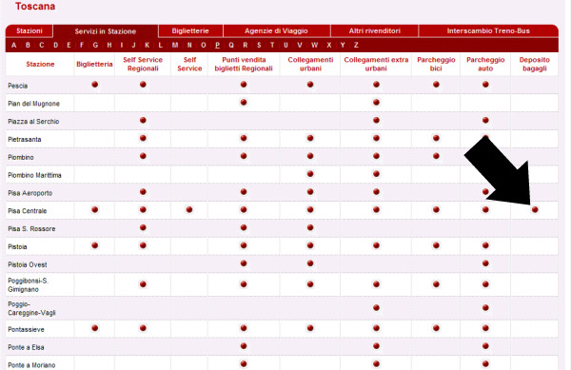The width and height of the screenshot is (571, 370).
Task: Click station name Pisa Centrale
Action: tap(28, 211)
